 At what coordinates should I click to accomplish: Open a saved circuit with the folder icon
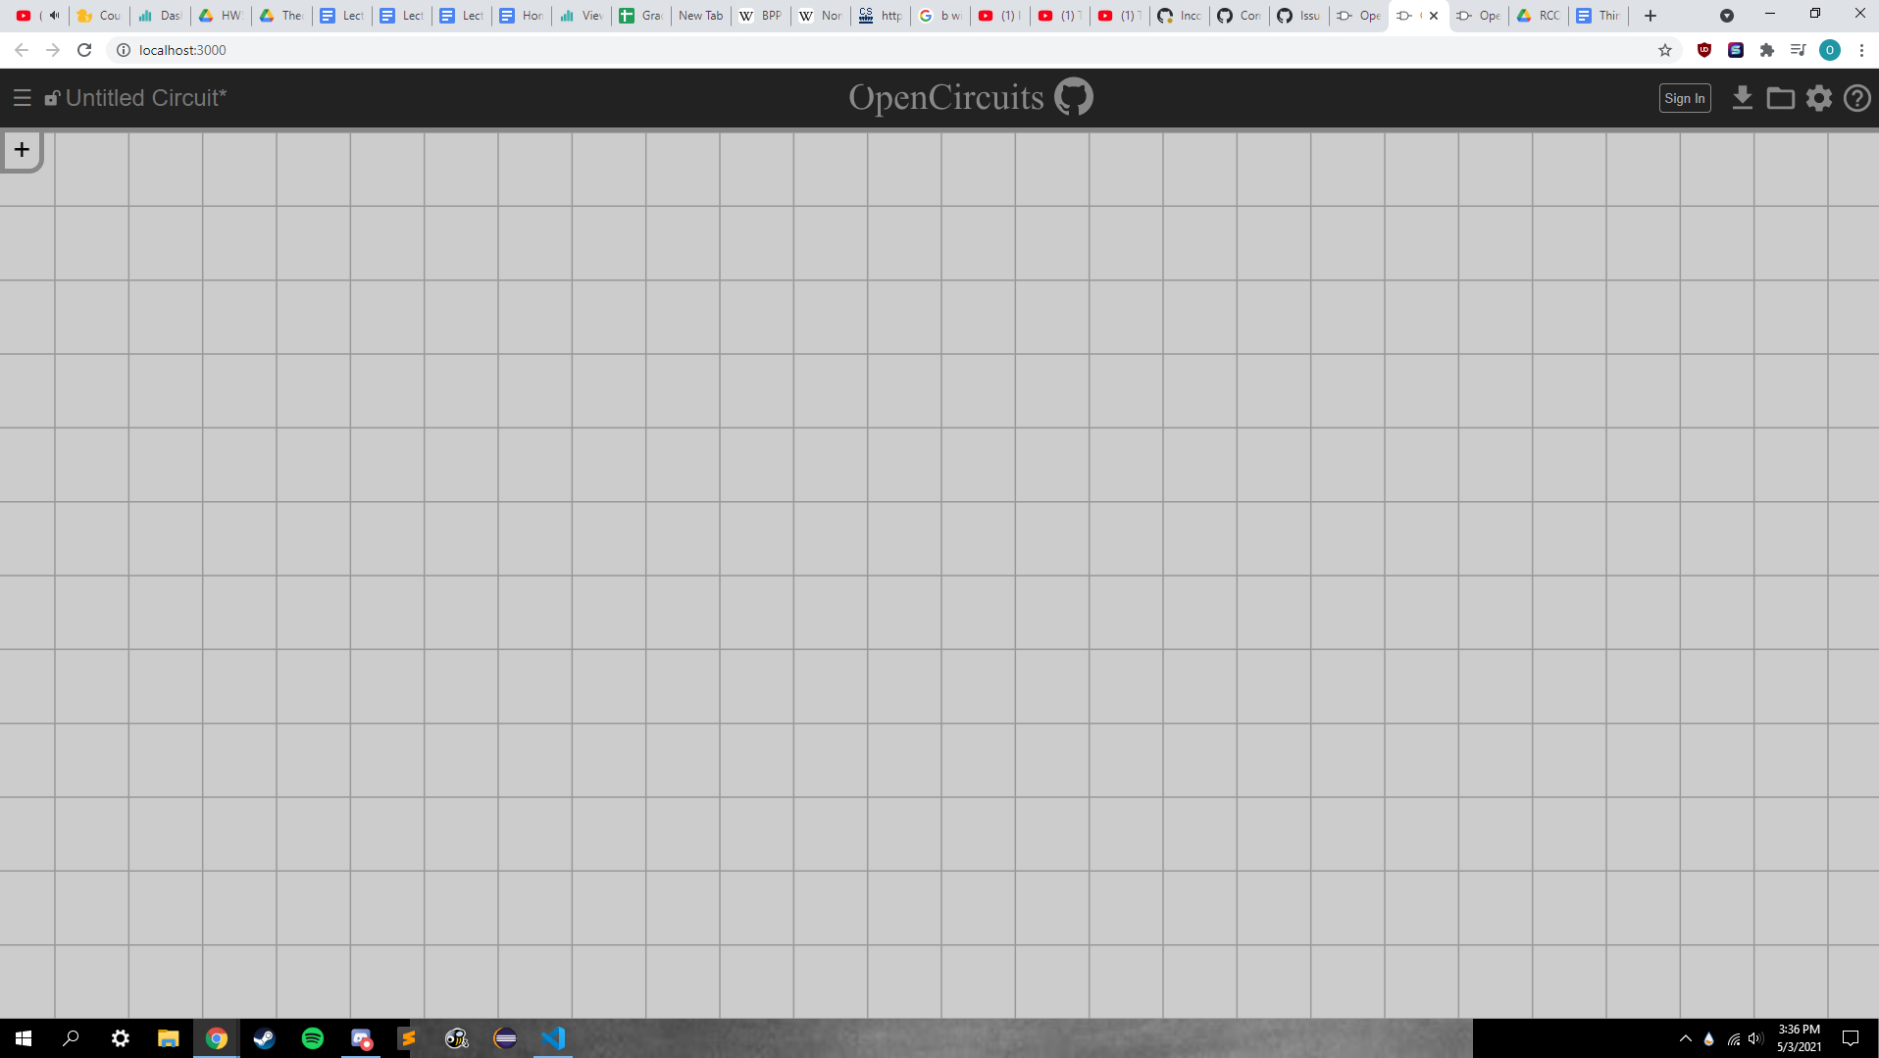tap(1781, 97)
